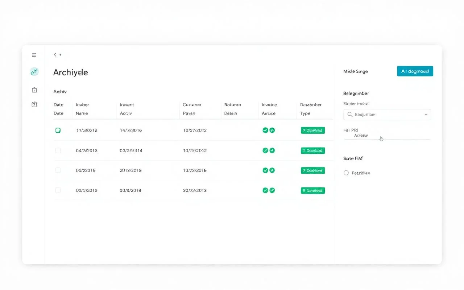Click the magnifier icon in the Eedjumber field
The image size is (464, 290).
pos(350,115)
